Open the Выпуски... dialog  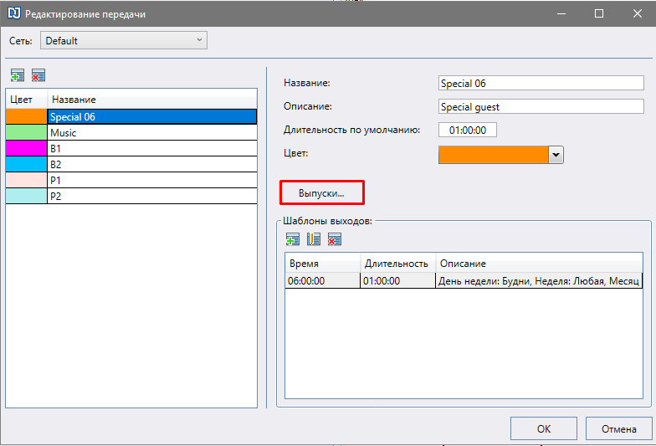[x=321, y=192]
